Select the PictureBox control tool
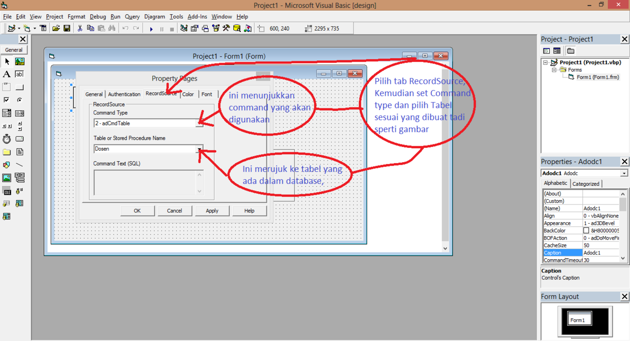This screenshot has width=630, height=341. [x=20, y=62]
